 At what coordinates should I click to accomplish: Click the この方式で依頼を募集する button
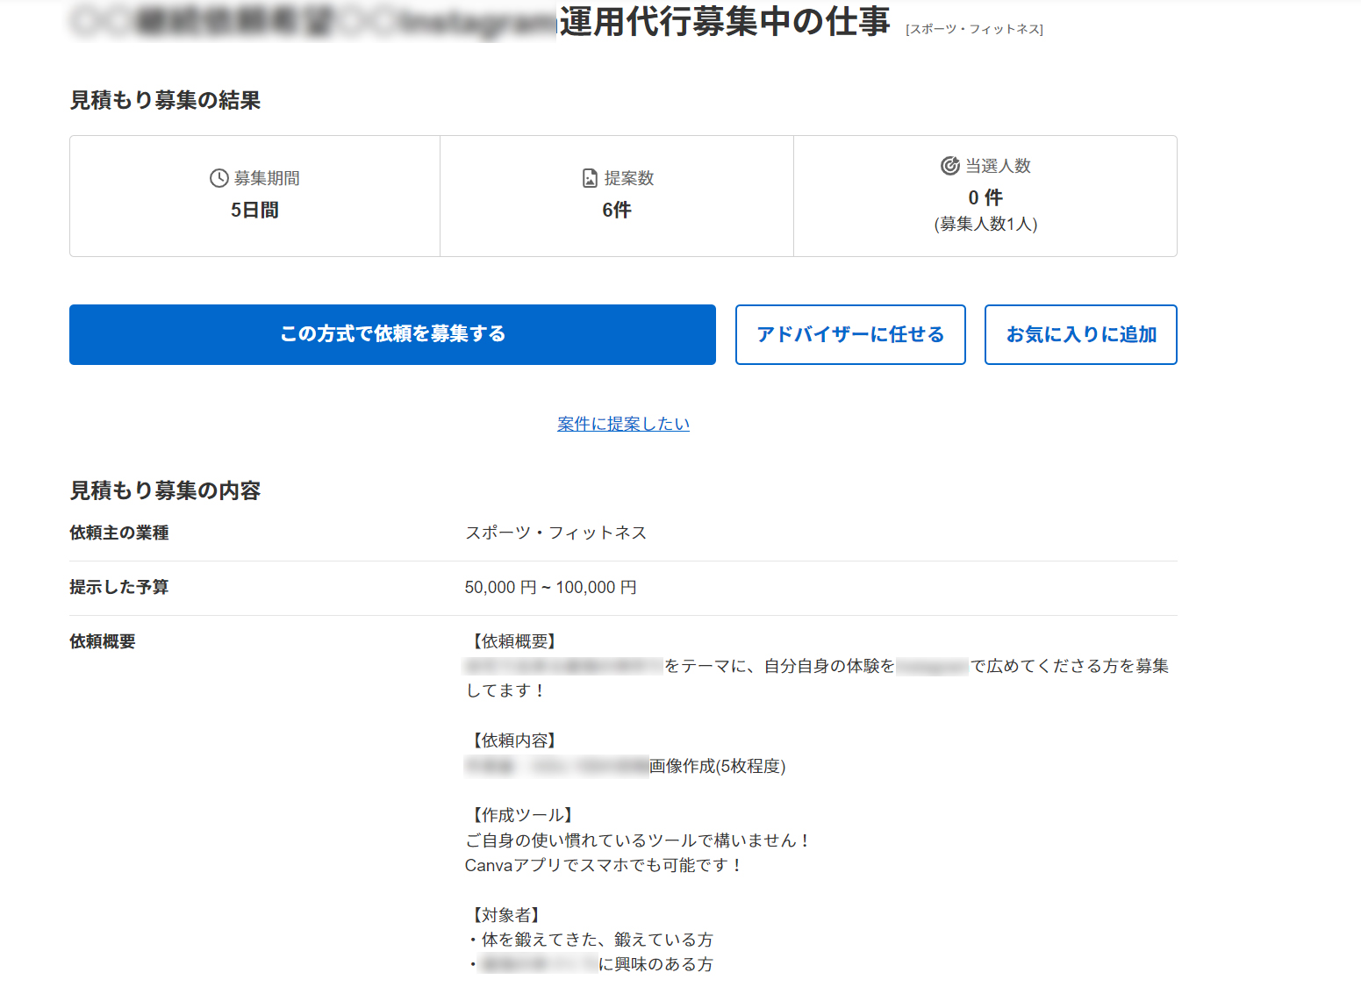tap(392, 334)
